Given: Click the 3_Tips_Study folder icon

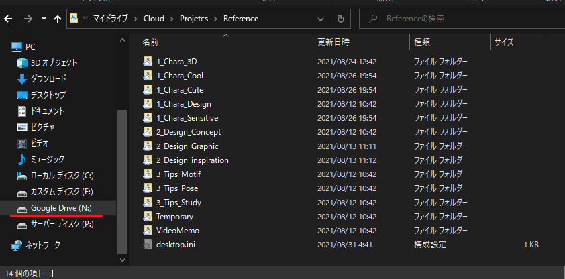Looking at the screenshot, I should click(148, 203).
